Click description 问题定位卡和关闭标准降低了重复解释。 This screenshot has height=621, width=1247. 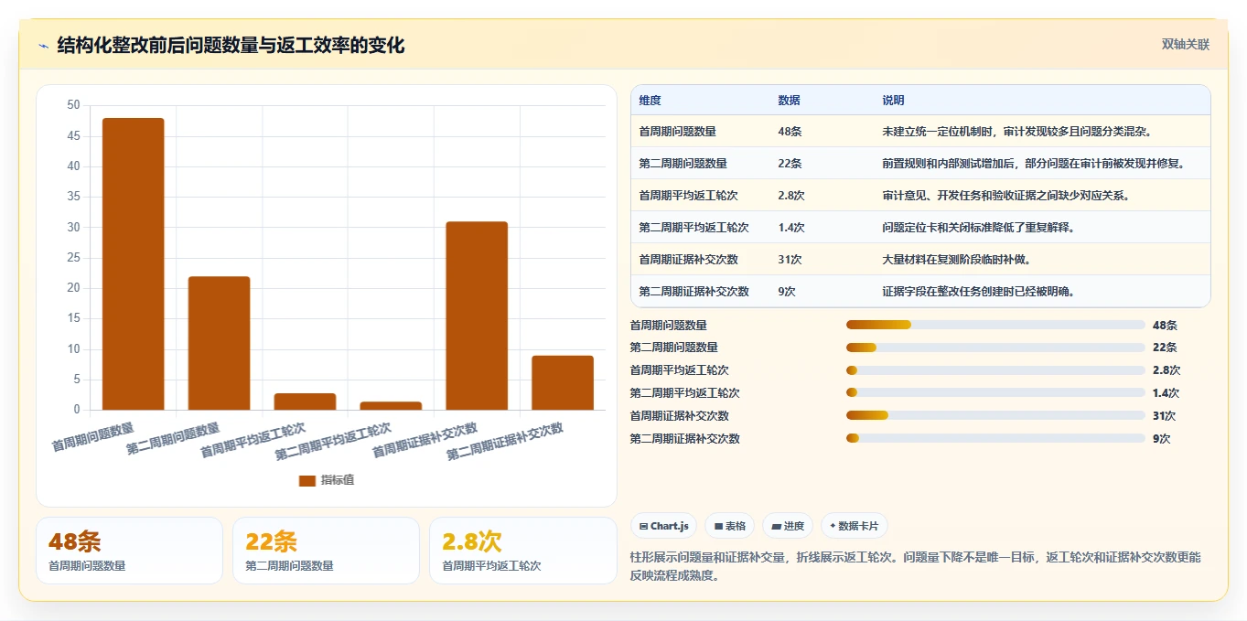pyautogui.click(x=978, y=227)
